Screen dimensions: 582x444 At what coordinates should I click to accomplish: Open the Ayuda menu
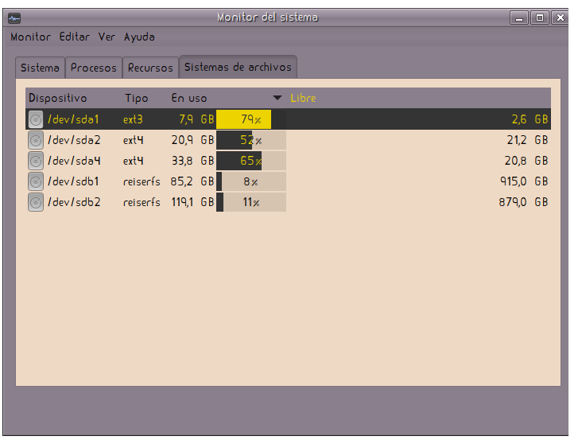pos(139,37)
